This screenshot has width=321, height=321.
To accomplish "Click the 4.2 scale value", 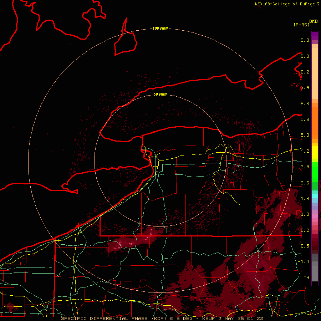I will click(x=305, y=151).
